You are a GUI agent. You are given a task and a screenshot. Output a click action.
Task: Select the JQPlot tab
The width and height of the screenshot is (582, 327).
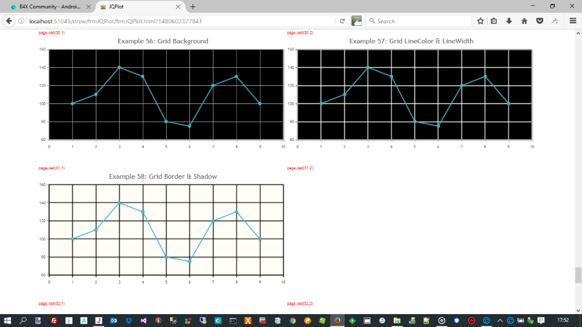[140, 6]
